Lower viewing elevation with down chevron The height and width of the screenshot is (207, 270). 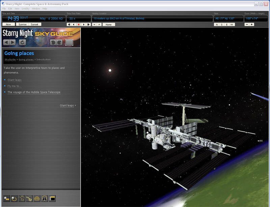point(94,24)
